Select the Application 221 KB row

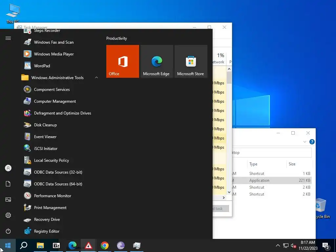pyautogui.click(x=272, y=180)
